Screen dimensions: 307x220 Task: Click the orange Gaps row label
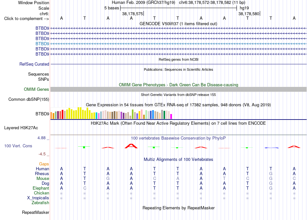(x=44, y=164)
